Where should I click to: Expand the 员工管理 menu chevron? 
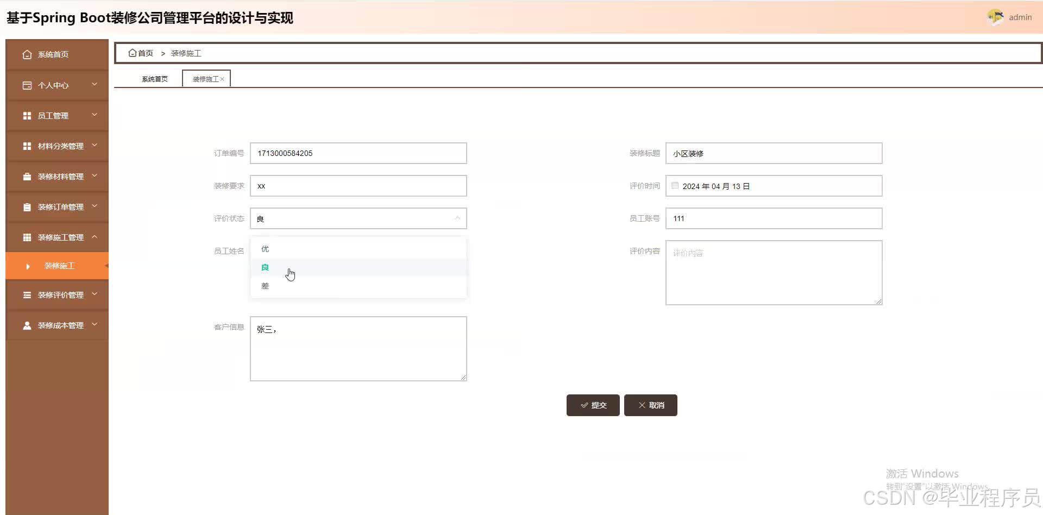click(x=95, y=115)
